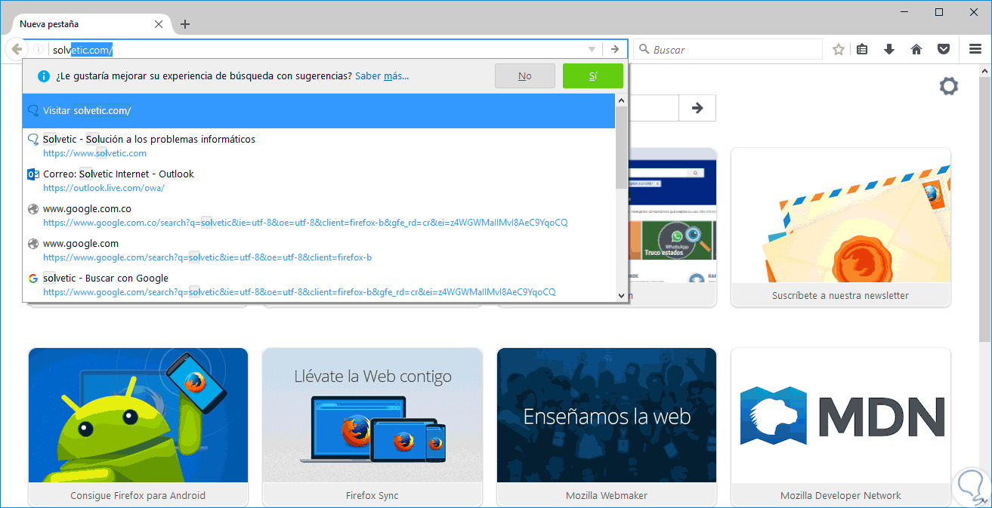Click the No button for search suggestions

[525, 76]
